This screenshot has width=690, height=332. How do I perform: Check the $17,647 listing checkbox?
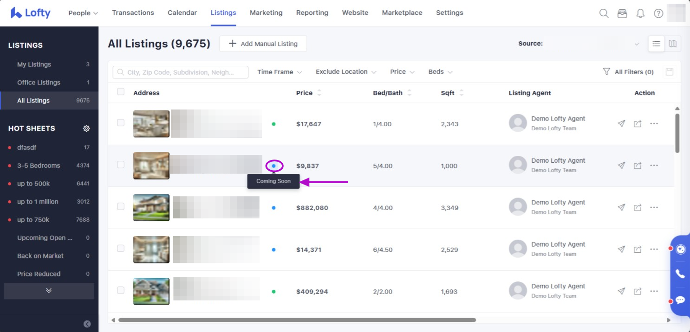click(121, 123)
